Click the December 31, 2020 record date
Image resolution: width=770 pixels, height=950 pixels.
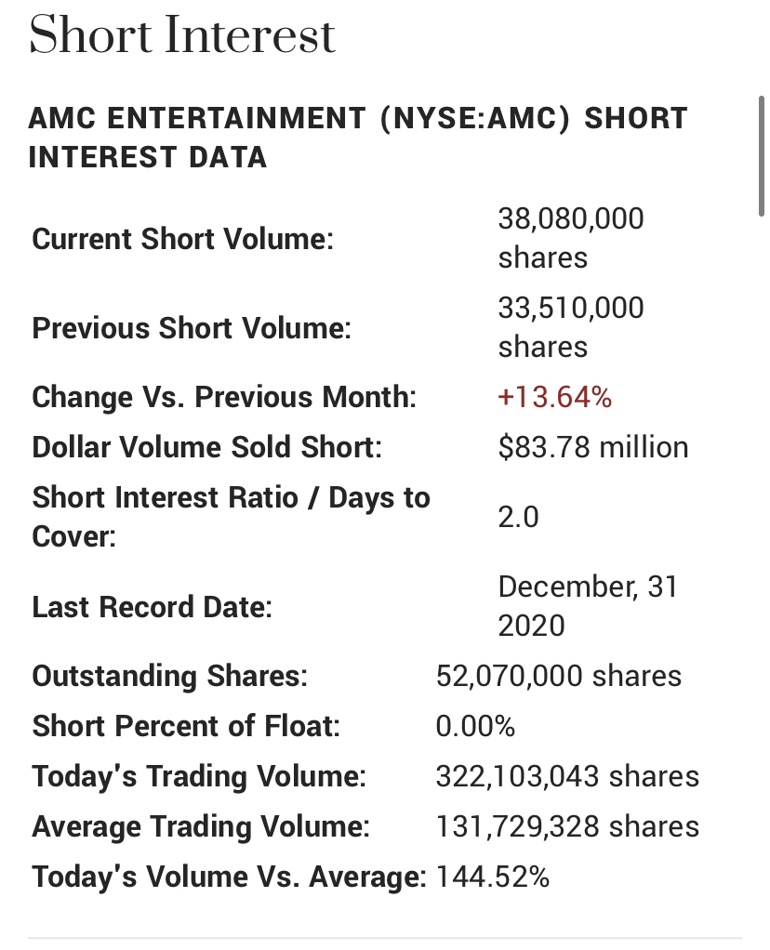[x=588, y=605]
